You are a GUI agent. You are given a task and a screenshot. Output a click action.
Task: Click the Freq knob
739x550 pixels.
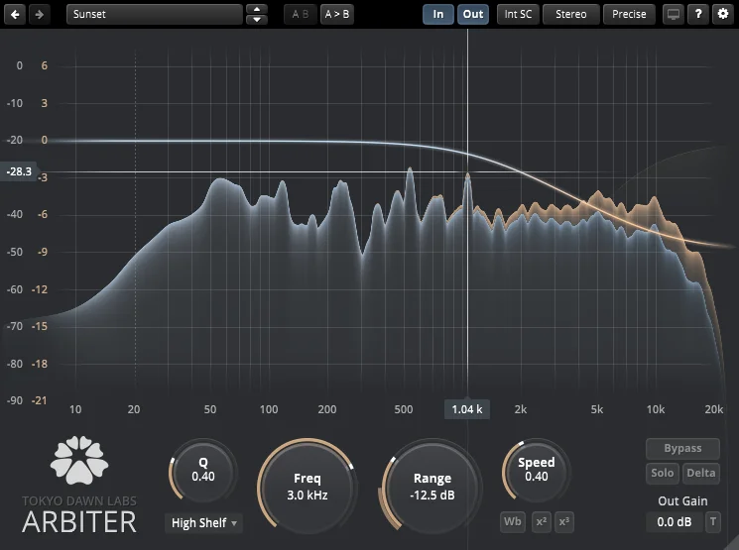tap(308, 487)
